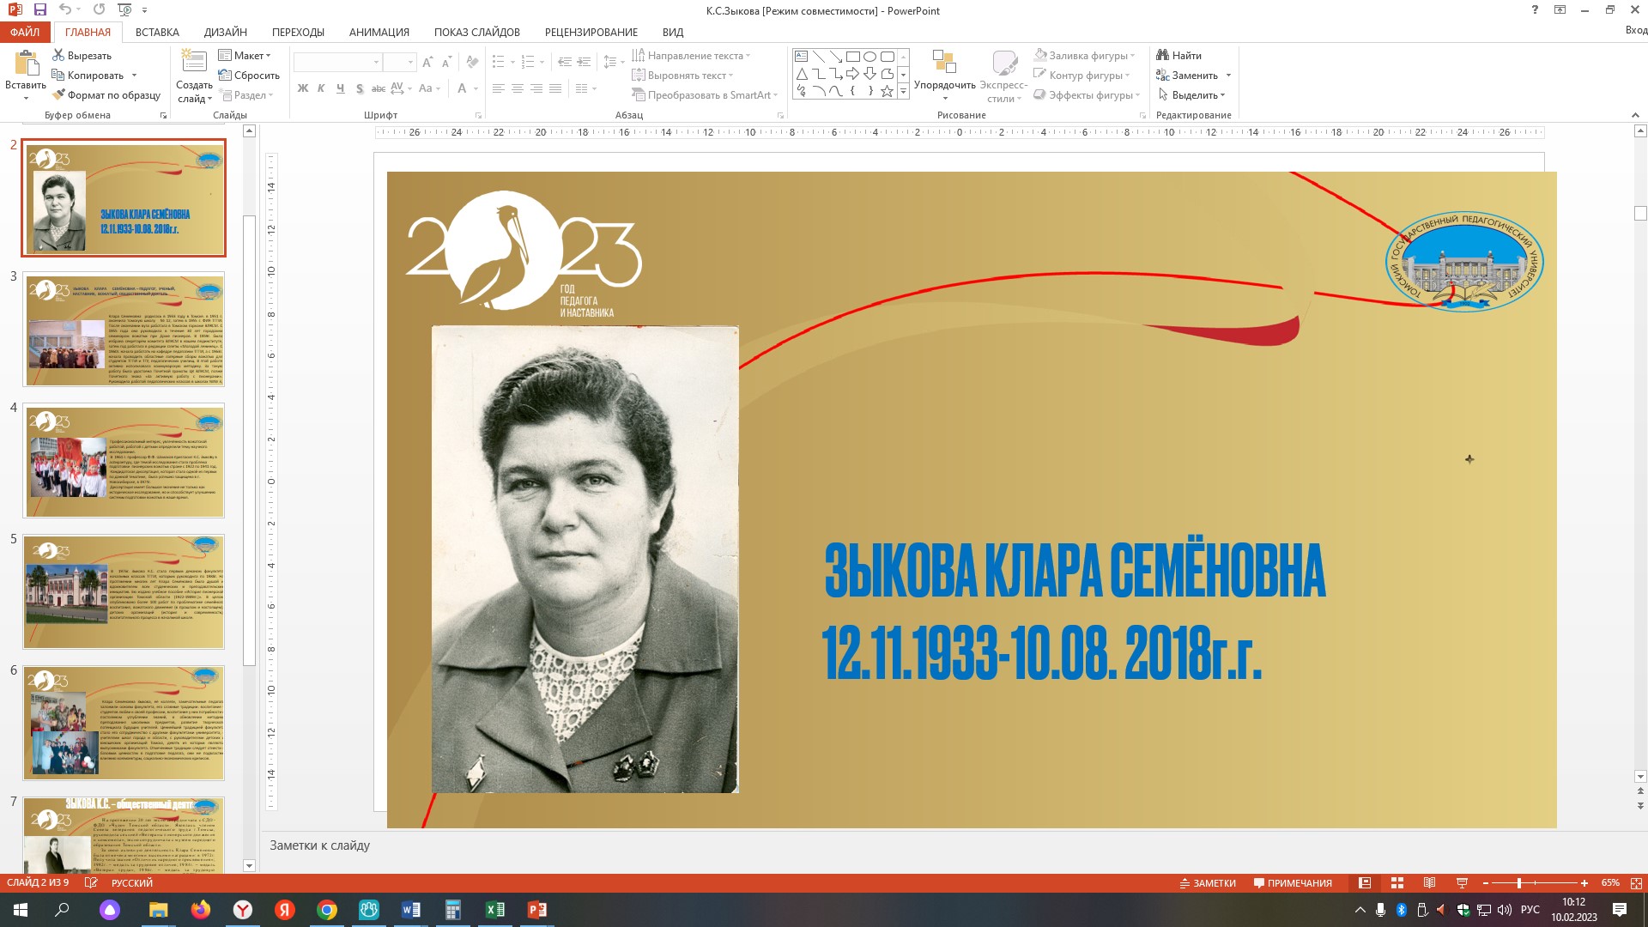This screenshot has height=927, width=1648.
Task: Select Format Painter (Формат по образцу)
Action: [106, 95]
